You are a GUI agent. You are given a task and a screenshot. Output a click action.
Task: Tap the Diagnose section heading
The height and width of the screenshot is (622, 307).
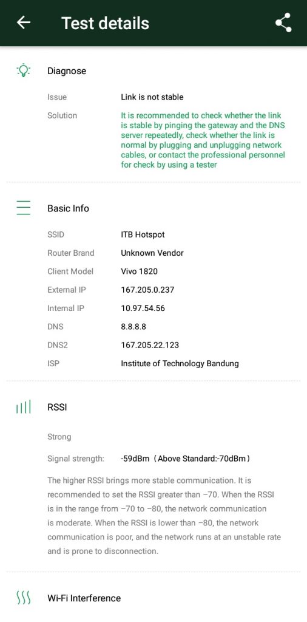click(x=67, y=71)
